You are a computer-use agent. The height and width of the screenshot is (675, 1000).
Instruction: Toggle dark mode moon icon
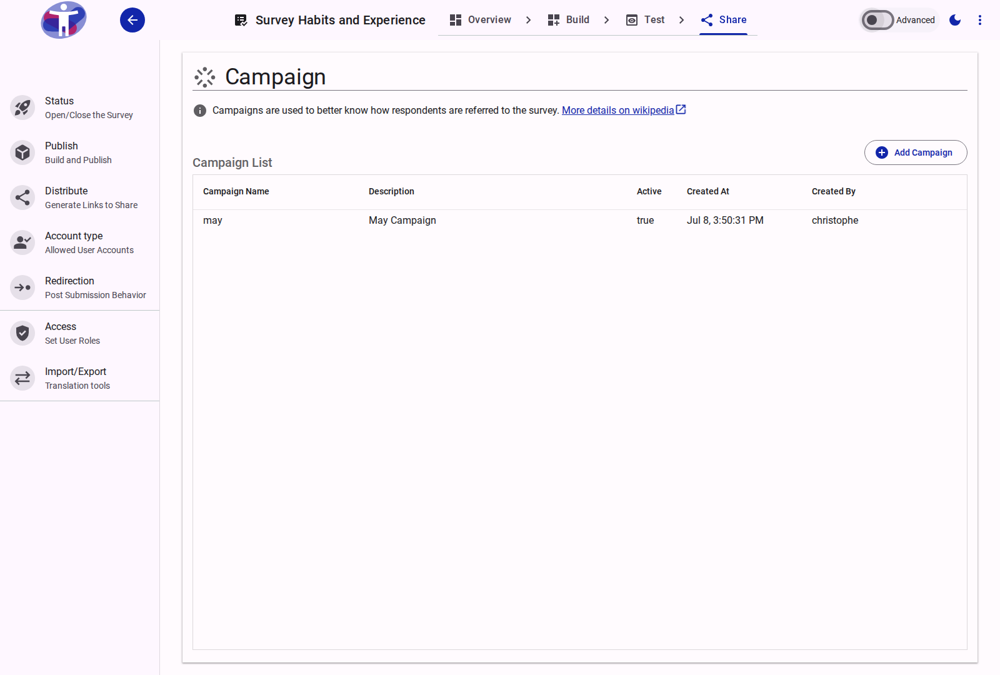pos(955,20)
